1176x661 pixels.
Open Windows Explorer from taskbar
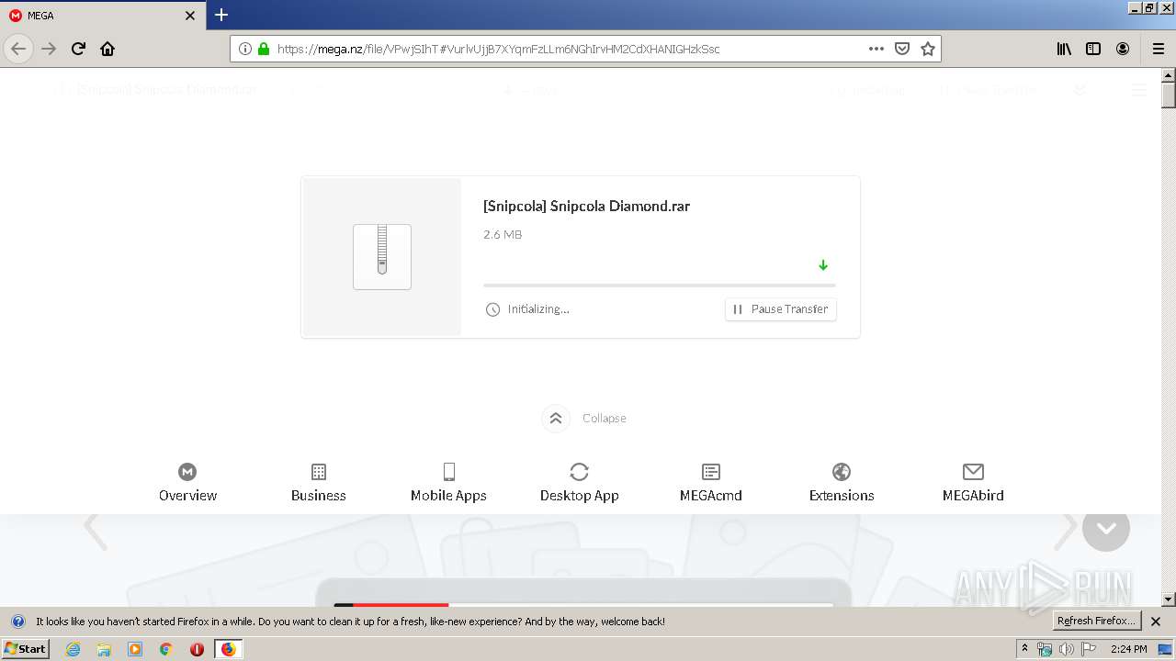click(x=104, y=649)
